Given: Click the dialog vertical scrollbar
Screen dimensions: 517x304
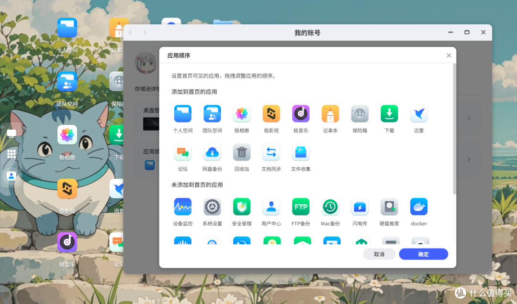Looking at the screenshot, I should click(x=454, y=129).
